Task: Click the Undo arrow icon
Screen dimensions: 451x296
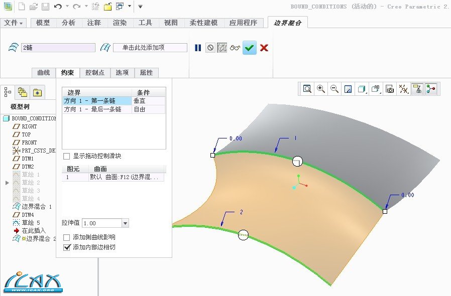Action: point(58,7)
